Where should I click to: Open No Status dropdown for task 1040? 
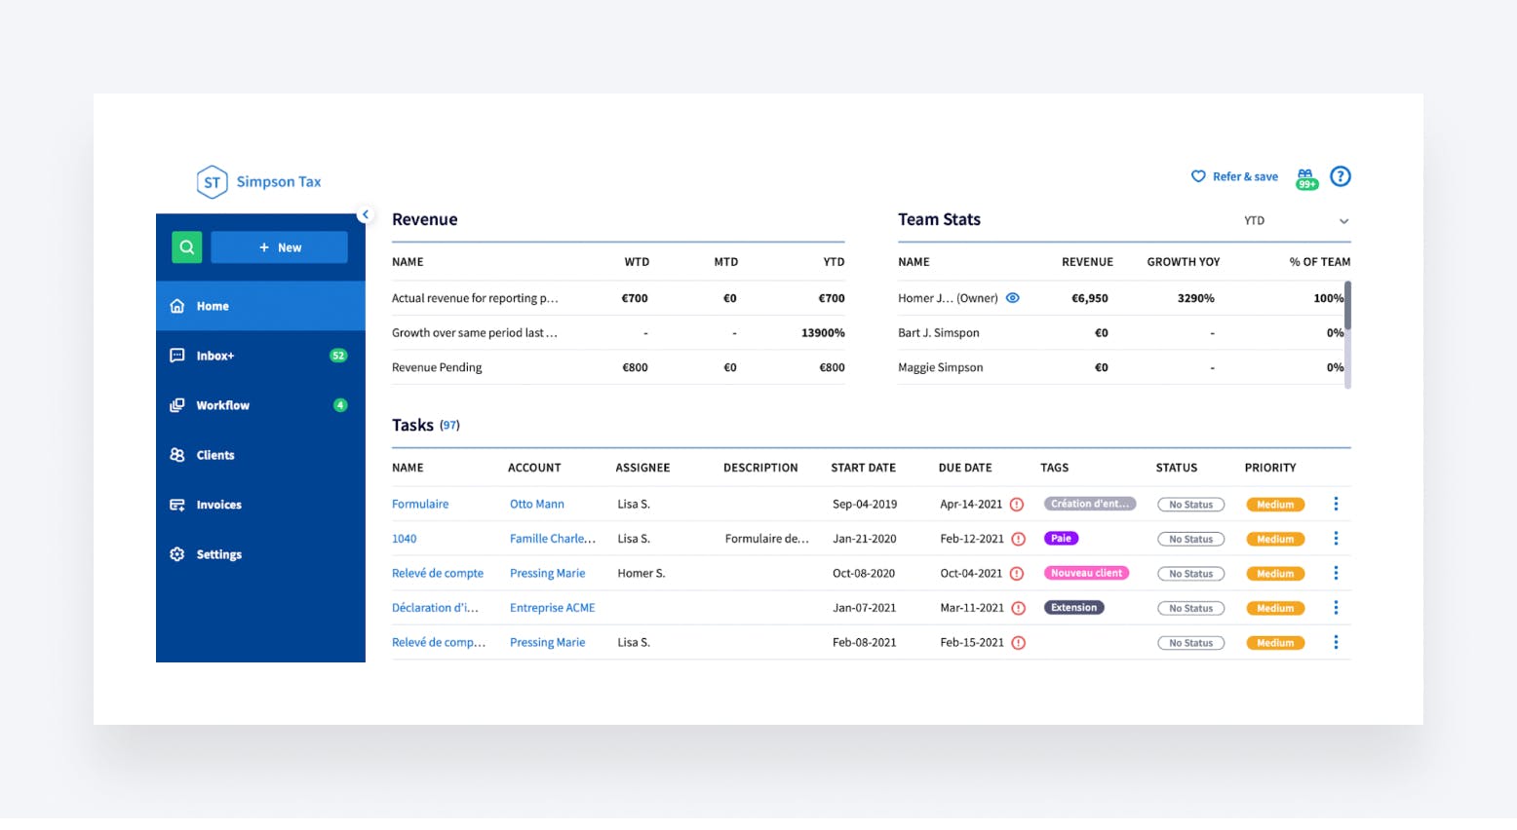coord(1190,540)
